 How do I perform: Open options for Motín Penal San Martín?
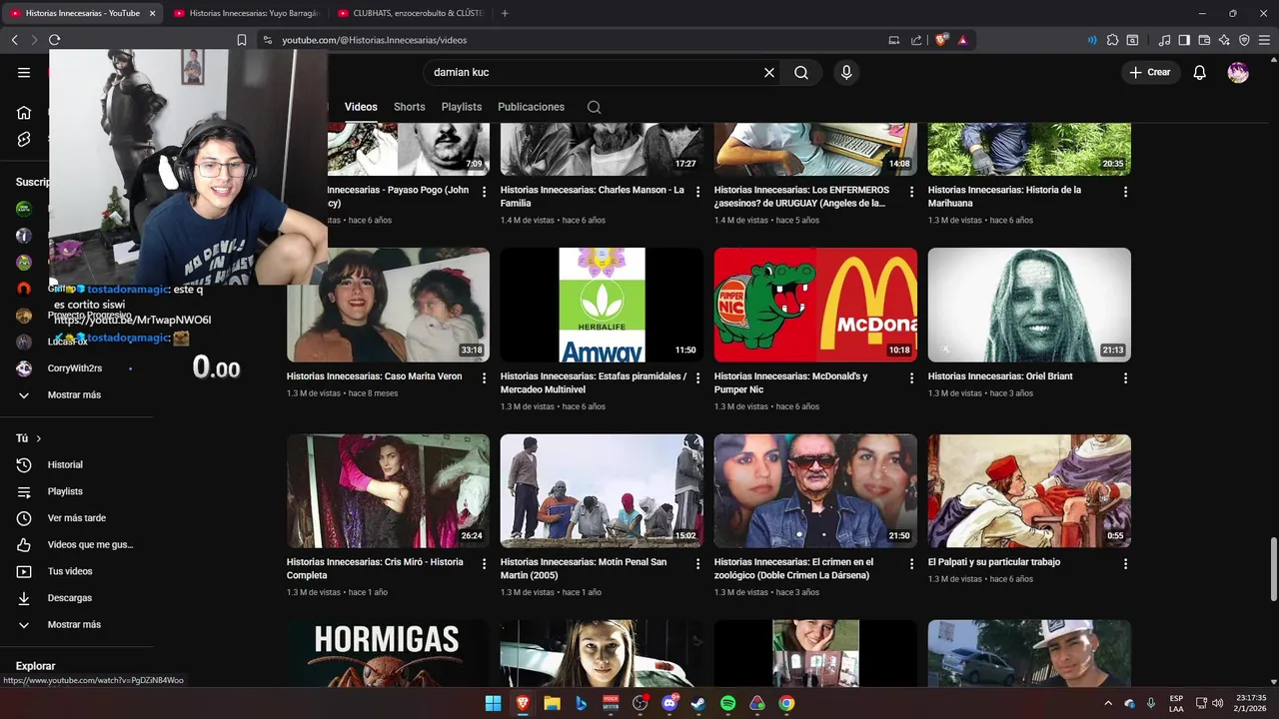(x=698, y=564)
